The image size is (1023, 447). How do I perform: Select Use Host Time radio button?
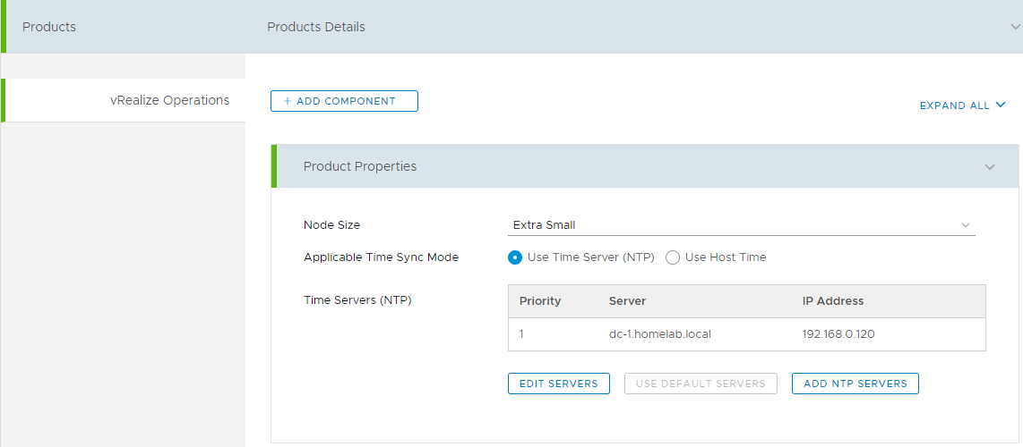(x=673, y=257)
